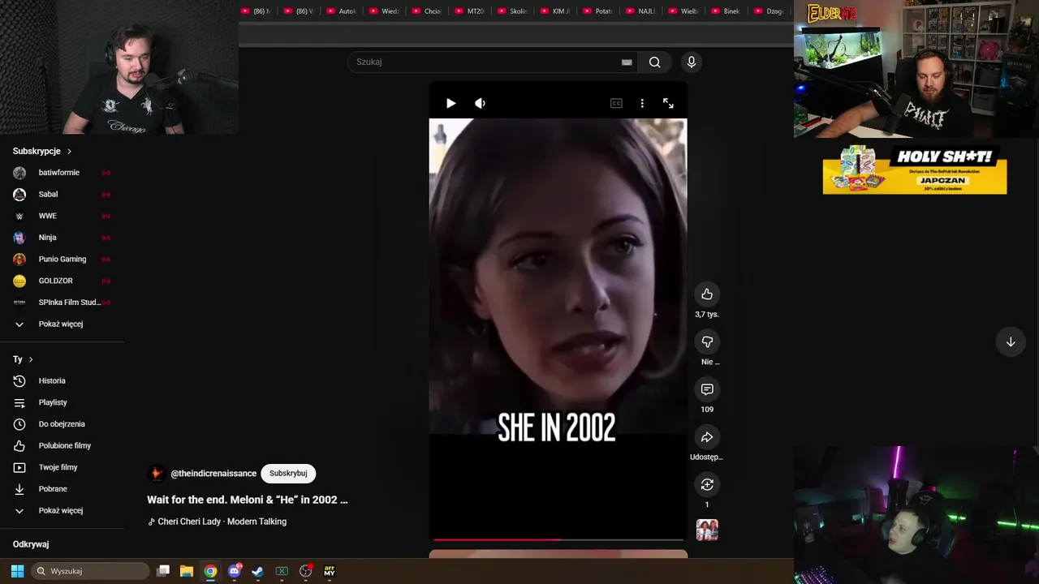Play the Shorts video
The height and width of the screenshot is (584, 1039).
coord(451,103)
